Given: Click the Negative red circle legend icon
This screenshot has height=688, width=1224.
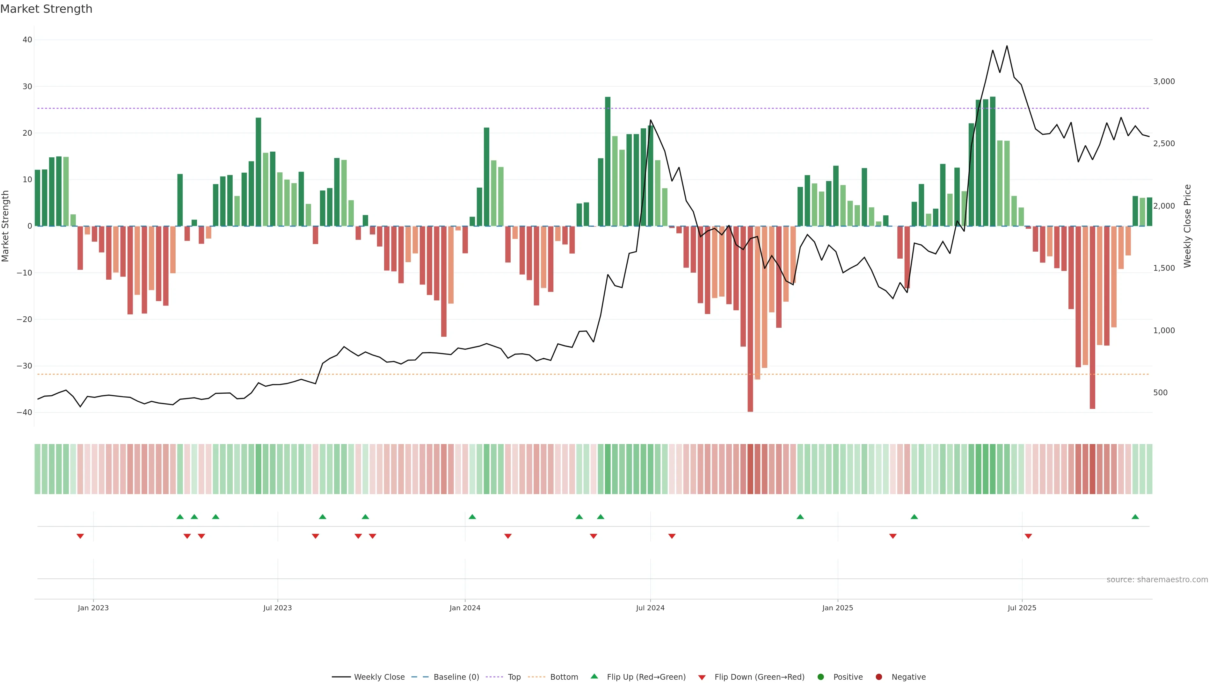Looking at the screenshot, I should [x=878, y=677].
